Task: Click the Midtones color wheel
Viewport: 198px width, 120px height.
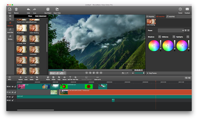Action: [x=168, y=46]
